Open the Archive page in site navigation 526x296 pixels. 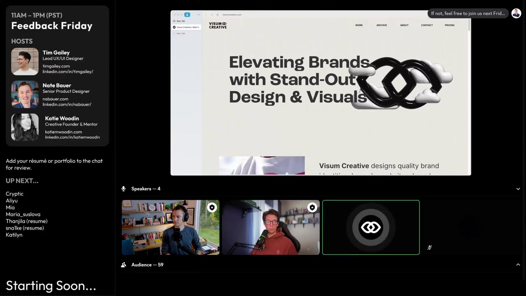click(x=381, y=25)
